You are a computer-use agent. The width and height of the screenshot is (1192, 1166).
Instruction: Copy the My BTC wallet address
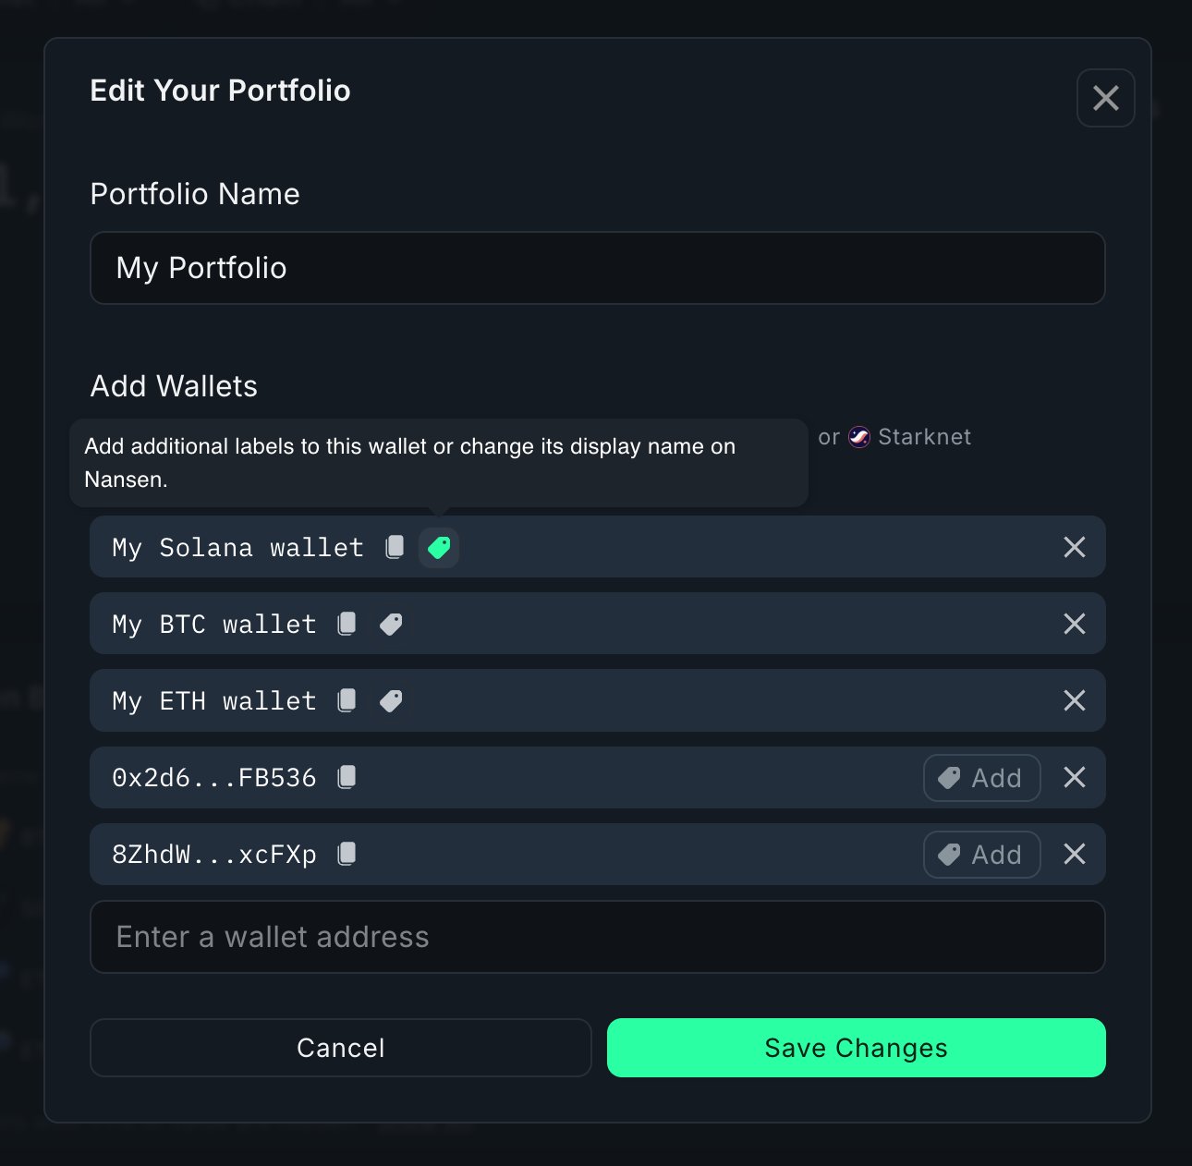(x=347, y=624)
